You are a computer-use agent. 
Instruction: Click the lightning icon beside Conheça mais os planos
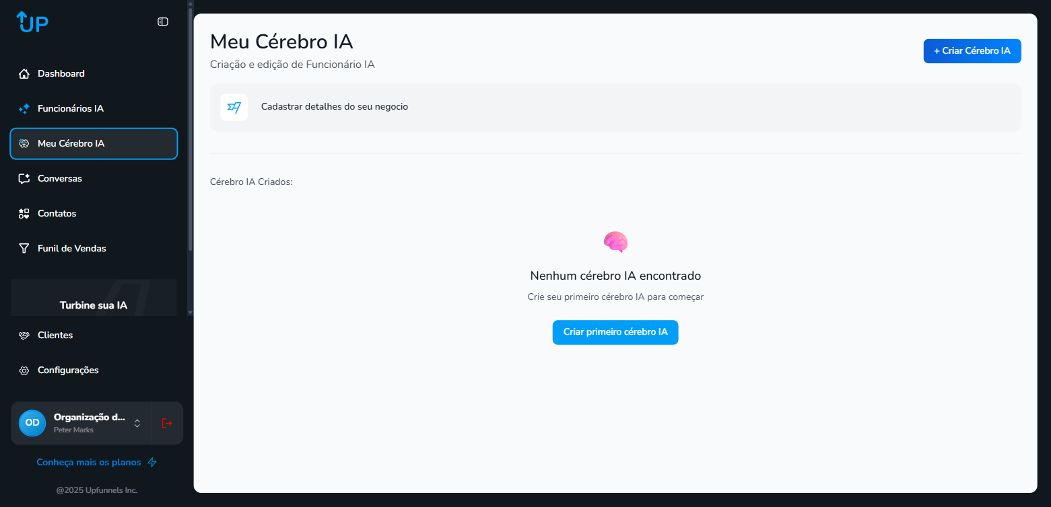(x=152, y=462)
